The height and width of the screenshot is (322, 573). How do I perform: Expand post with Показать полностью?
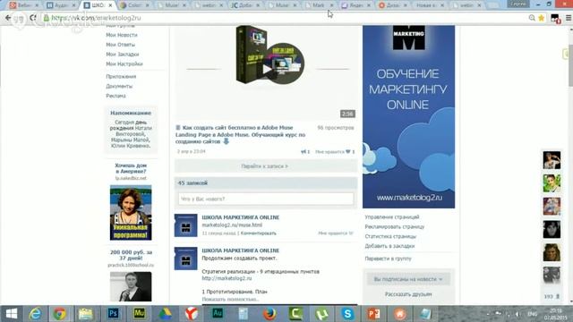230,299
